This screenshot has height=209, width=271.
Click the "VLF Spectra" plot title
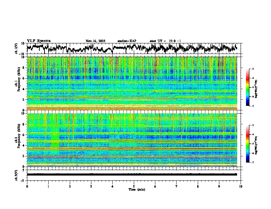(x=39, y=41)
